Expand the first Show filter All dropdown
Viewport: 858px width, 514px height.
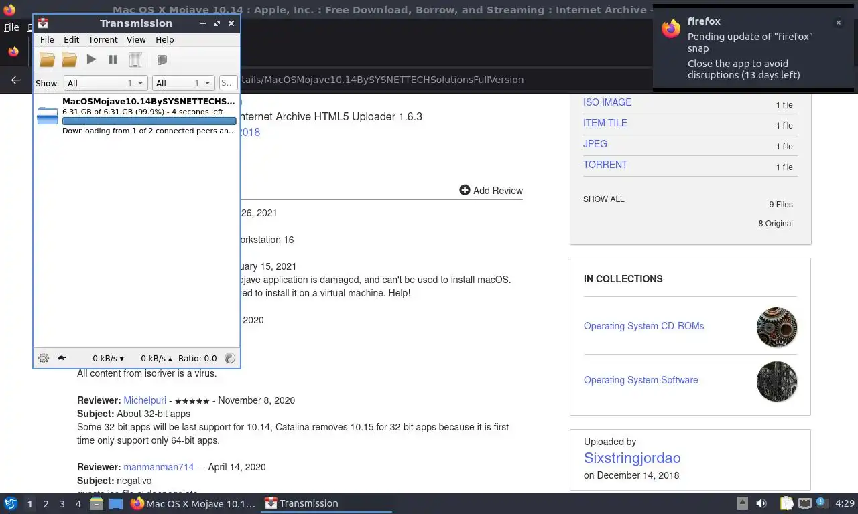105,83
